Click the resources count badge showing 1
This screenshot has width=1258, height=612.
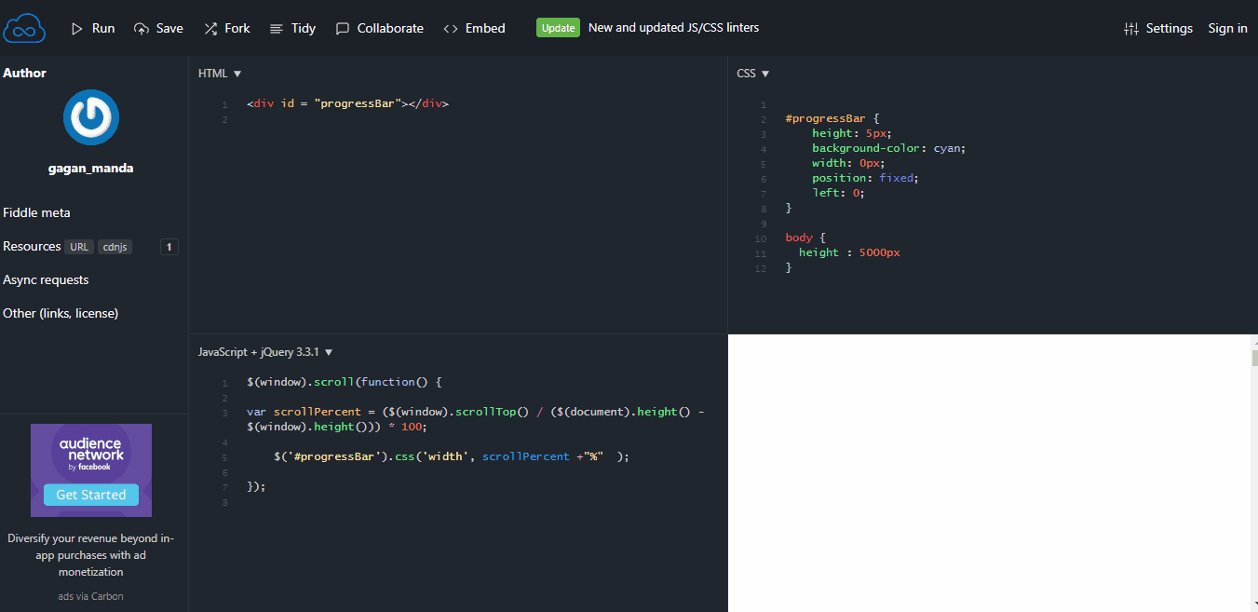tap(169, 247)
